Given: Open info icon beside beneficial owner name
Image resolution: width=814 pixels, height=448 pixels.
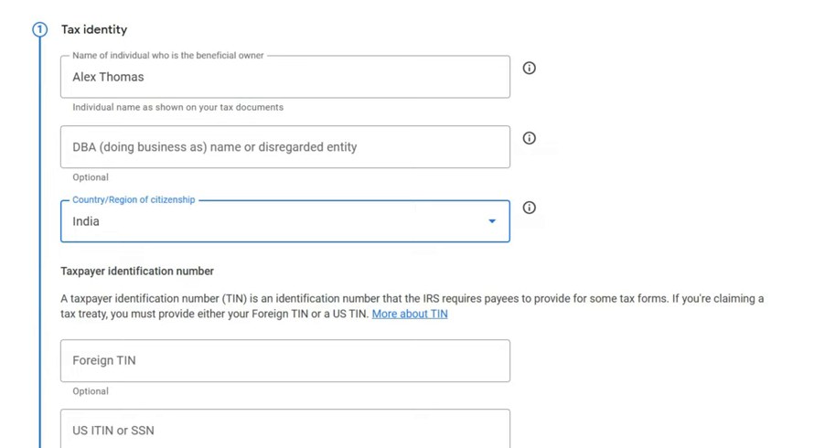Looking at the screenshot, I should pos(529,68).
